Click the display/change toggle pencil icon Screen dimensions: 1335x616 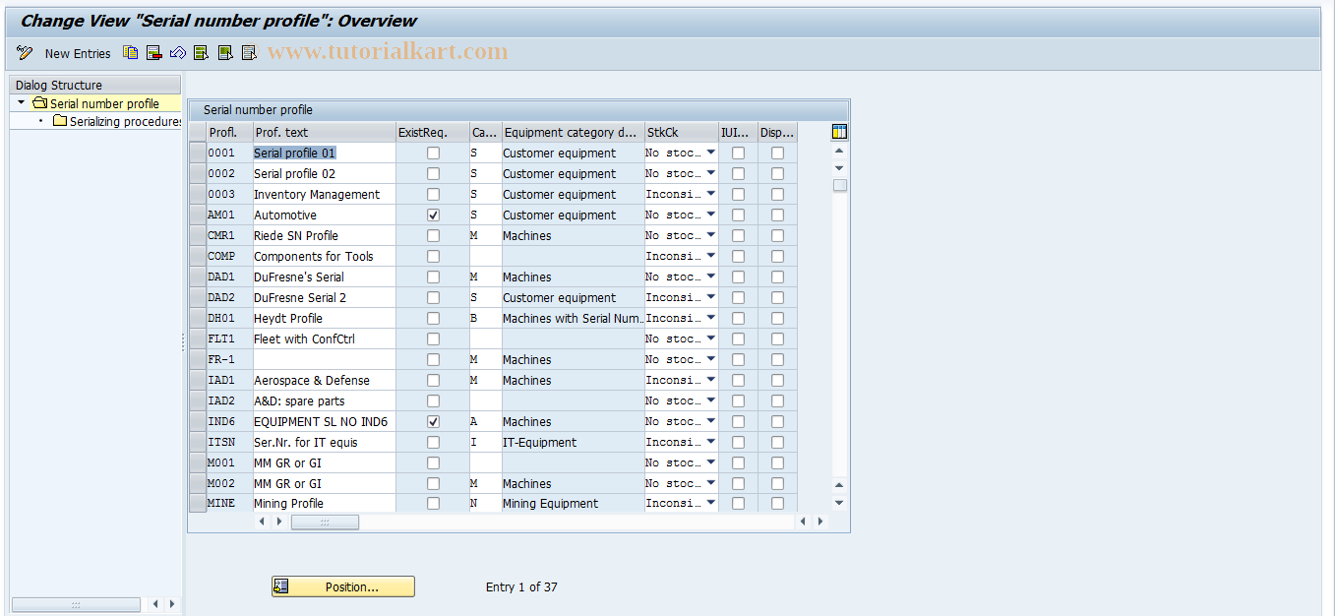[25, 53]
